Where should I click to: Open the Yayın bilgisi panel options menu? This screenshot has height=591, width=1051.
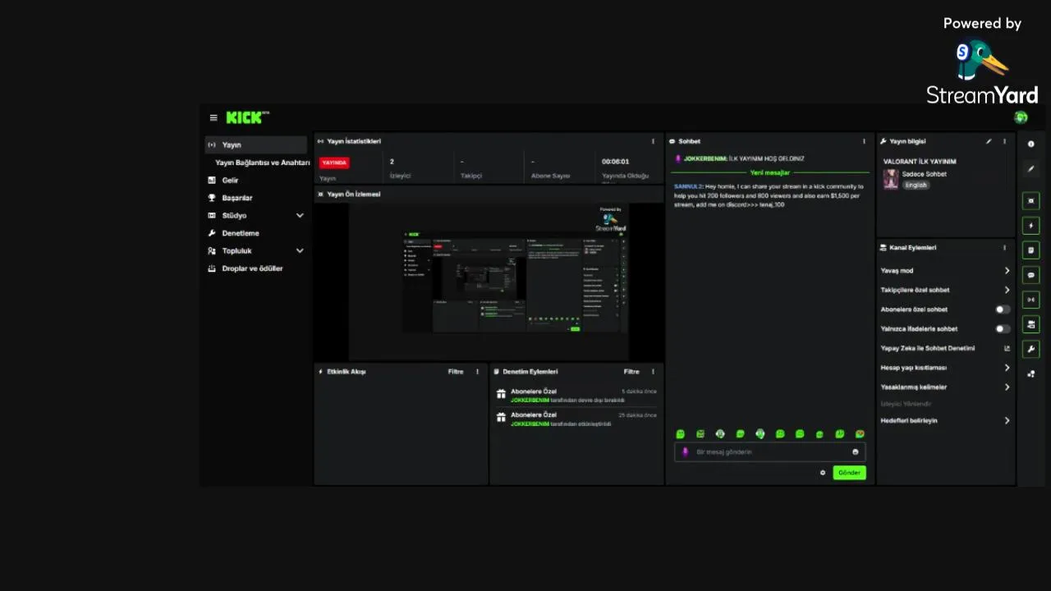tap(1004, 141)
